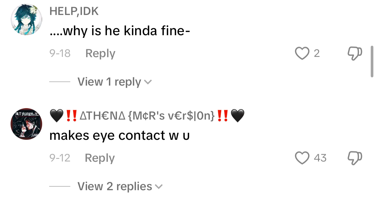
Task: Like the "why is he kinda fine" comment
Action: coord(302,54)
